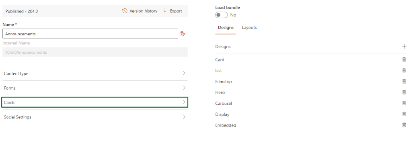Select the Designs tab
Screen dimensions: 413x145
pos(226,27)
